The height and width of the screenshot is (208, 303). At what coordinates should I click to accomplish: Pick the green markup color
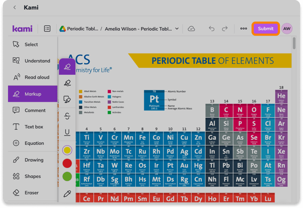coord(67,176)
